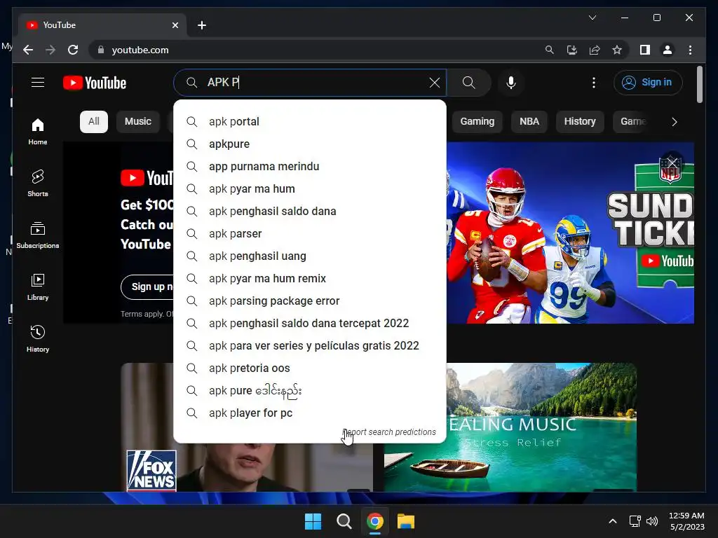Image resolution: width=718 pixels, height=538 pixels.
Task: Choose suggestion 'apk pyar ma hum'
Action: pyautogui.click(x=310, y=189)
